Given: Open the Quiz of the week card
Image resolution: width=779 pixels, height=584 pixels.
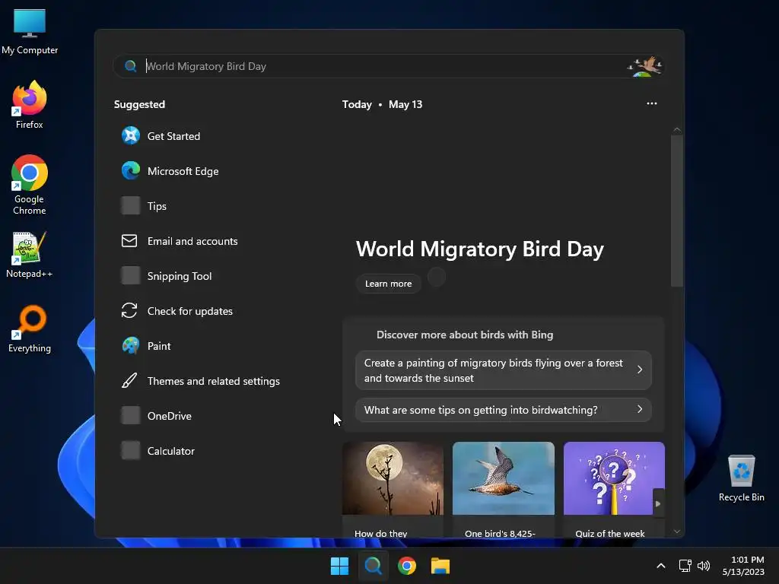Looking at the screenshot, I should 614,490.
